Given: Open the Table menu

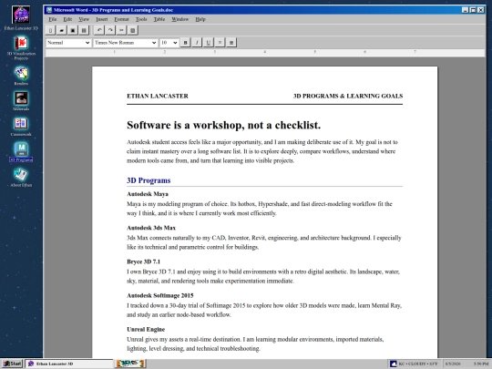Looking at the screenshot, I should pos(159,19).
